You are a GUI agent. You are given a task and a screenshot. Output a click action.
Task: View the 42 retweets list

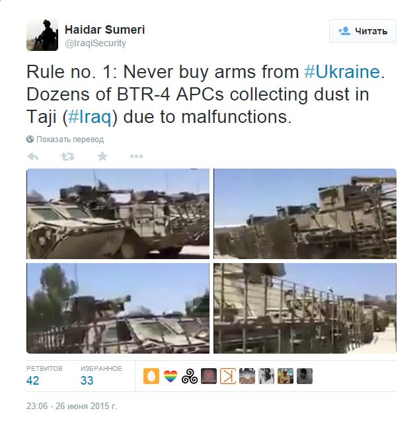pyautogui.click(x=44, y=376)
